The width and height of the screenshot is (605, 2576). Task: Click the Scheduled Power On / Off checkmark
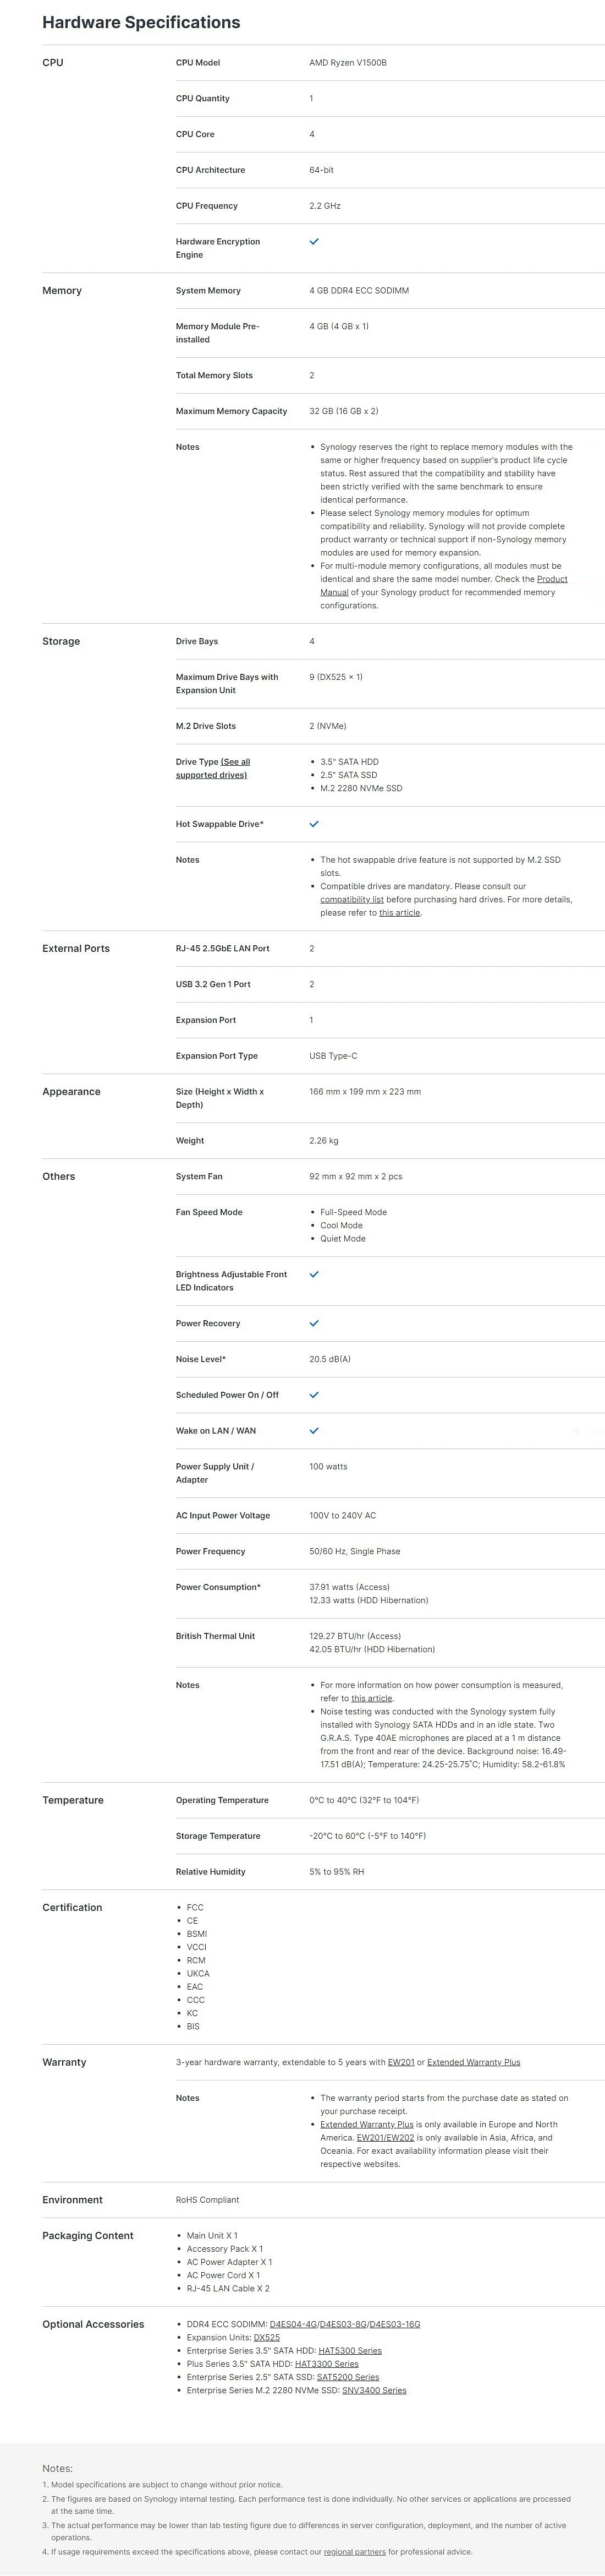tap(313, 1394)
